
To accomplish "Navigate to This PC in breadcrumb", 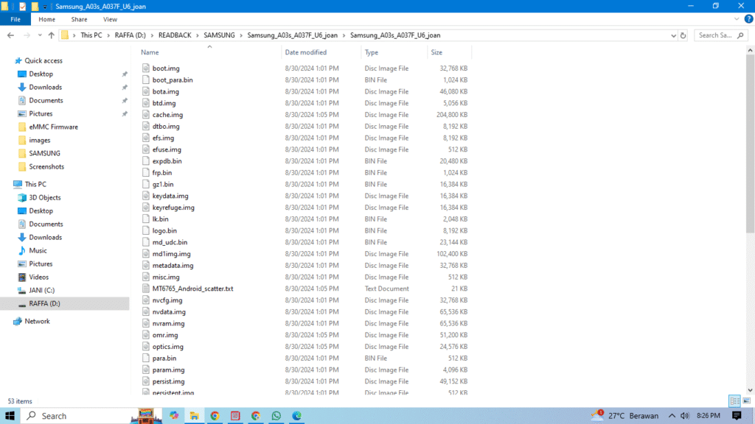I will coord(91,35).
